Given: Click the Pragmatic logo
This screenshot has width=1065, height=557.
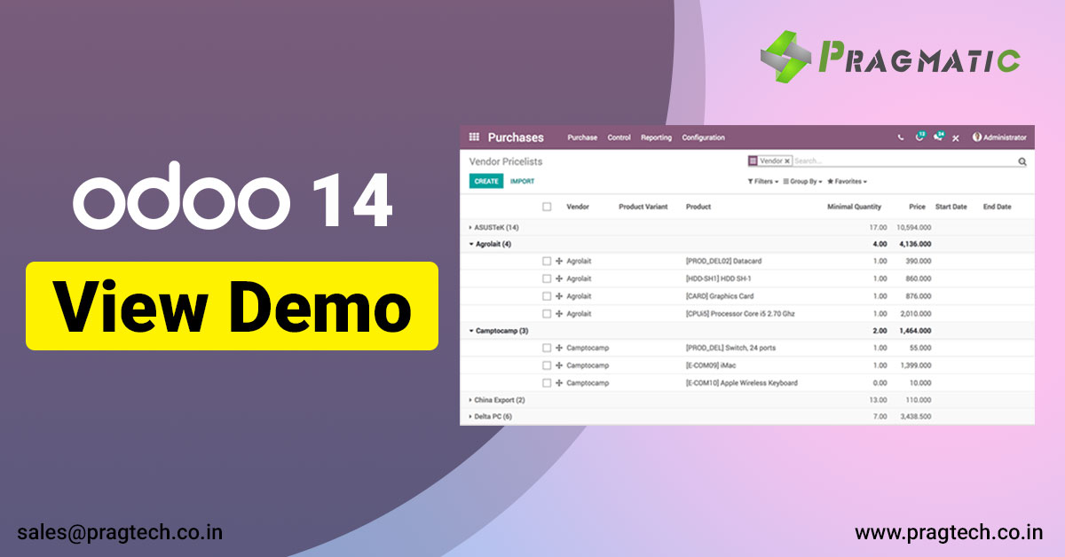Looking at the screenshot, I should point(890,57).
